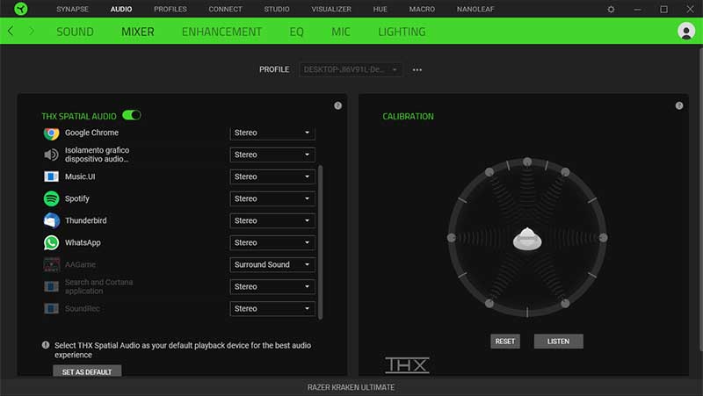Click the WhatsApp app name
703x396 pixels.
click(83, 242)
